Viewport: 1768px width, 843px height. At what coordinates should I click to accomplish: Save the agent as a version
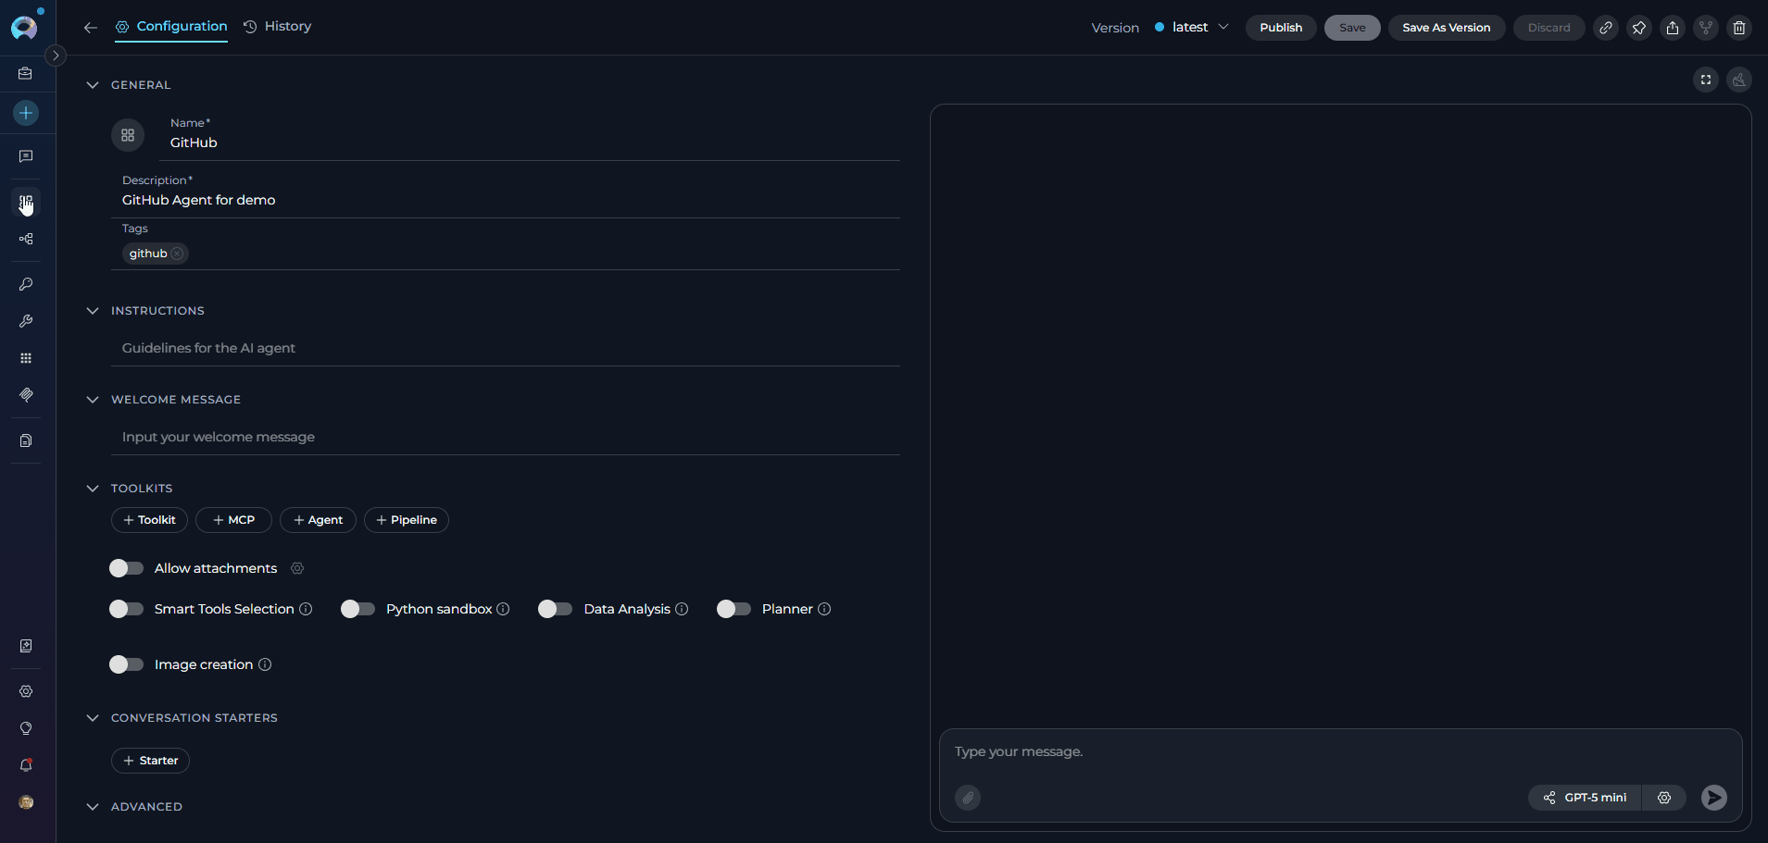1445,27
